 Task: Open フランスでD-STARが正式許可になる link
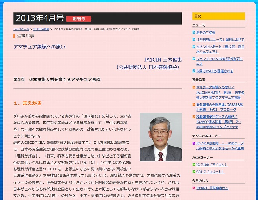[x=220, y=61]
